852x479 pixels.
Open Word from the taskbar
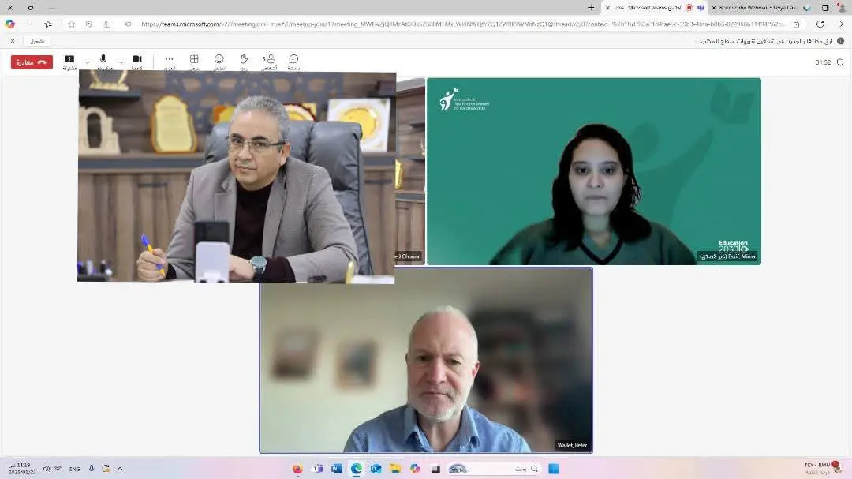tap(337, 469)
